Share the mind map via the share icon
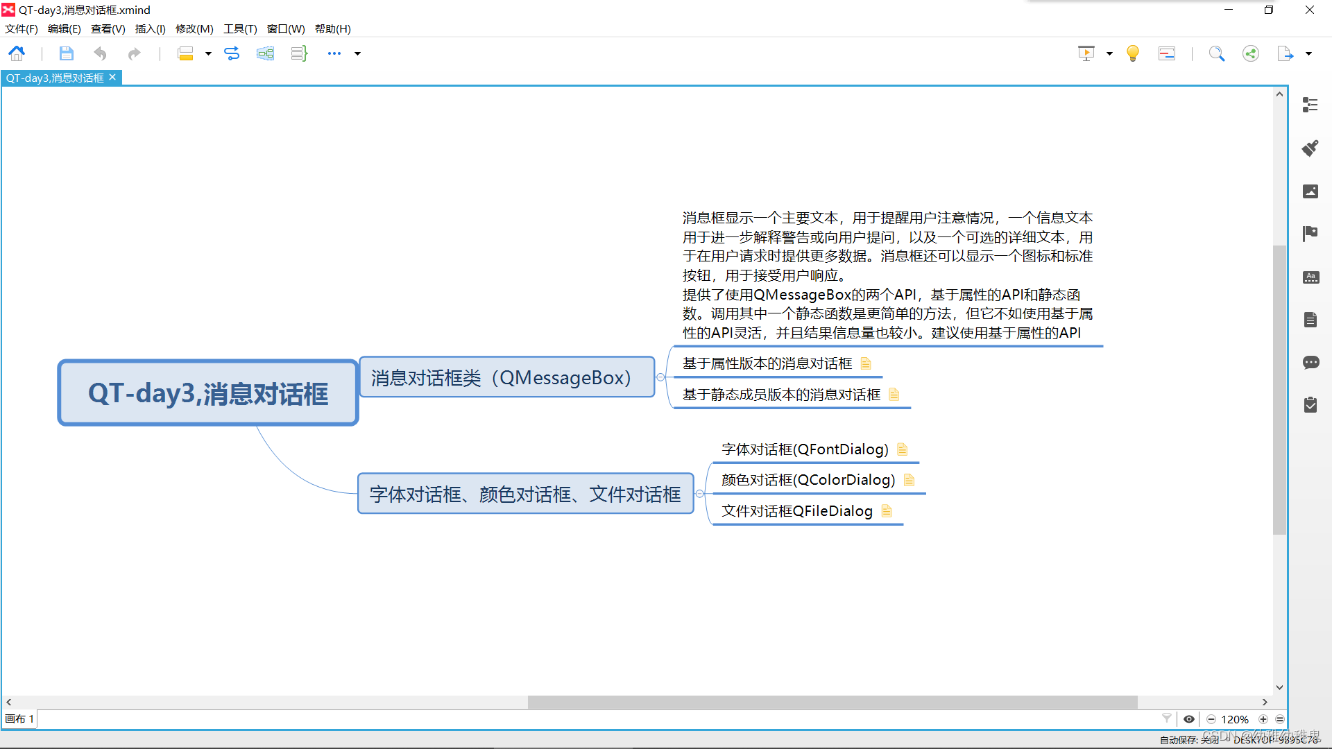This screenshot has width=1332, height=749. (1250, 53)
